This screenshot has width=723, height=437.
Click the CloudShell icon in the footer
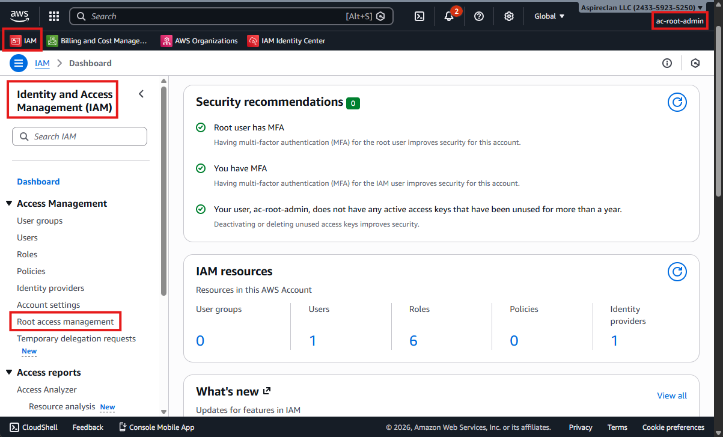(x=14, y=427)
